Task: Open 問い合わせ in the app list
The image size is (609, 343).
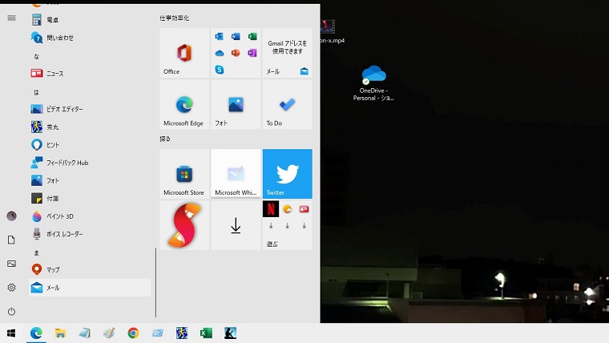Action: (90, 38)
